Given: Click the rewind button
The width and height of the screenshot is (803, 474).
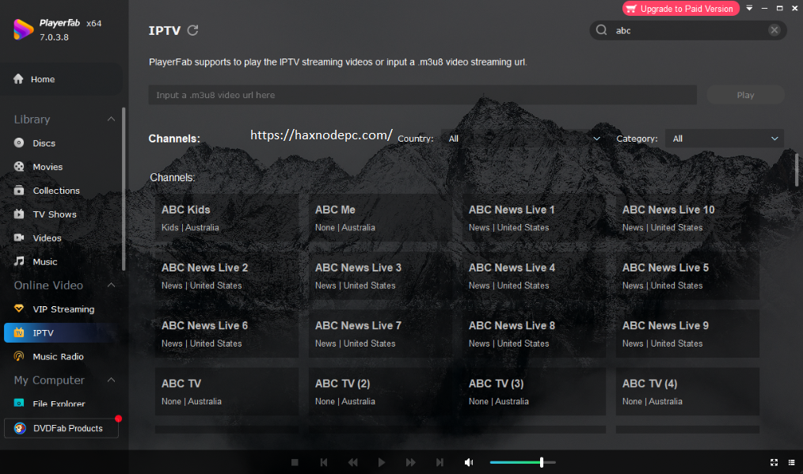Looking at the screenshot, I should click(x=353, y=462).
